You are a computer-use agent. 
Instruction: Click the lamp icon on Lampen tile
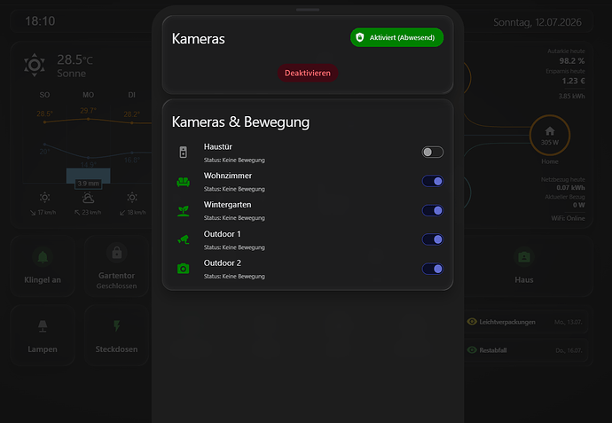tap(43, 326)
